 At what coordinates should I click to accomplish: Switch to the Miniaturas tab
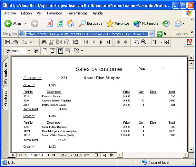pyautogui.click(x=5, y=98)
